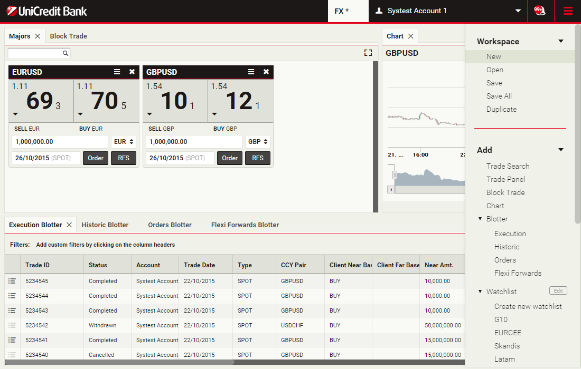The width and height of the screenshot is (581, 369).
Task: Click the search magnifier icon in Majors
Action: pos(65,53)
